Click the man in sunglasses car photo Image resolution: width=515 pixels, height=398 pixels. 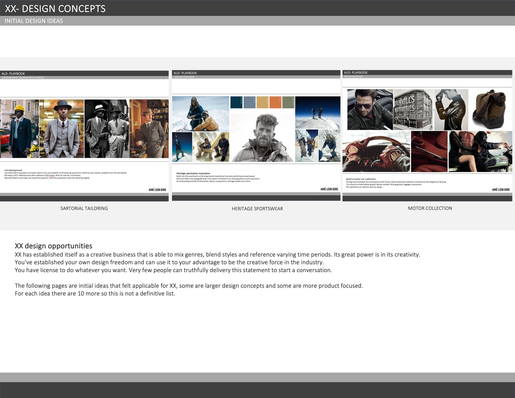[370, 109]
